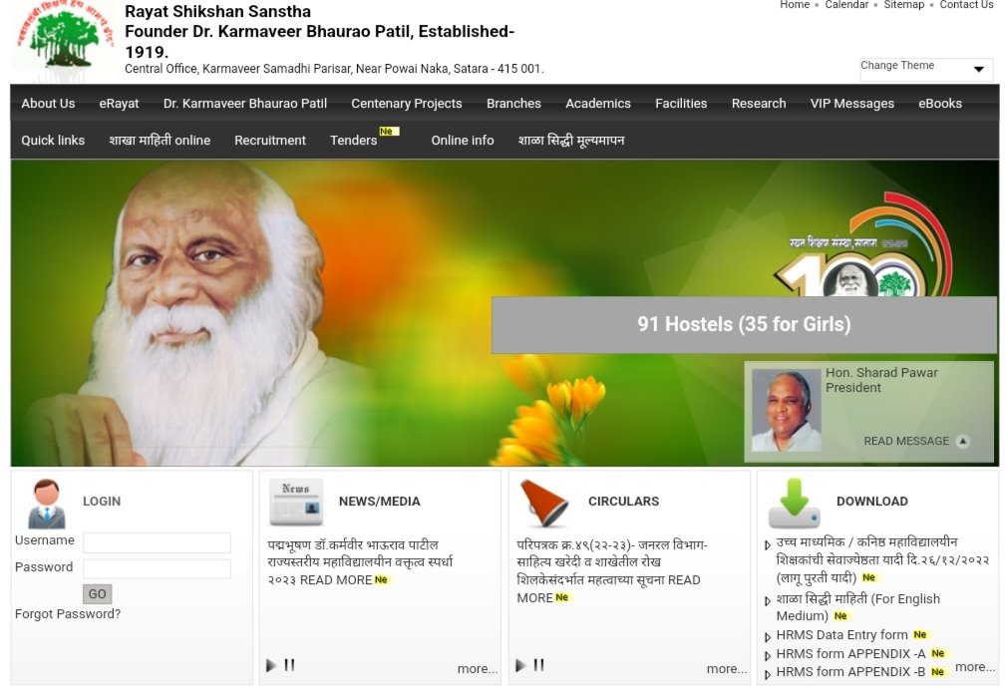The height and width of the screenshot is (689, 1007).
Task: Click the Sitemap link in header
Action: click(x=904, y=5)
